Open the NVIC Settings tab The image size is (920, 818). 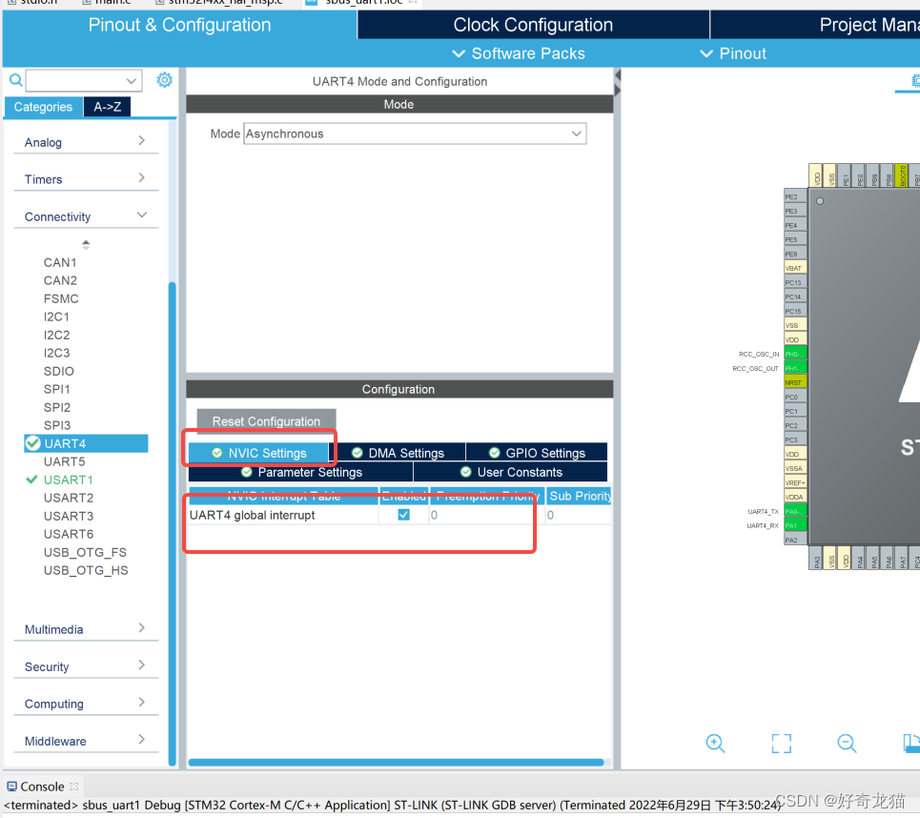(x=258, y=453)
